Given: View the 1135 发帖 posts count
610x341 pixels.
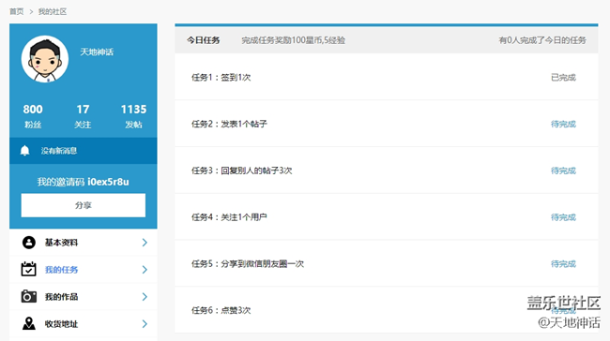Looking at the screenshot, I should pyautogui.click(x=133, y=116).
